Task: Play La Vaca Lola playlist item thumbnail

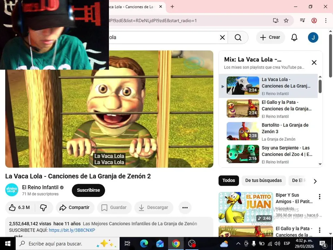Action: pos(243,85)
